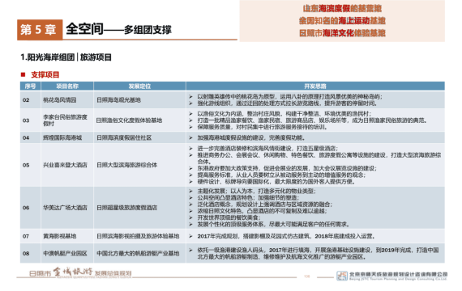This screenshot has height=291, width=462.
Task: Click the red square bullet beside 支撑项目
Action: point(23,74)
